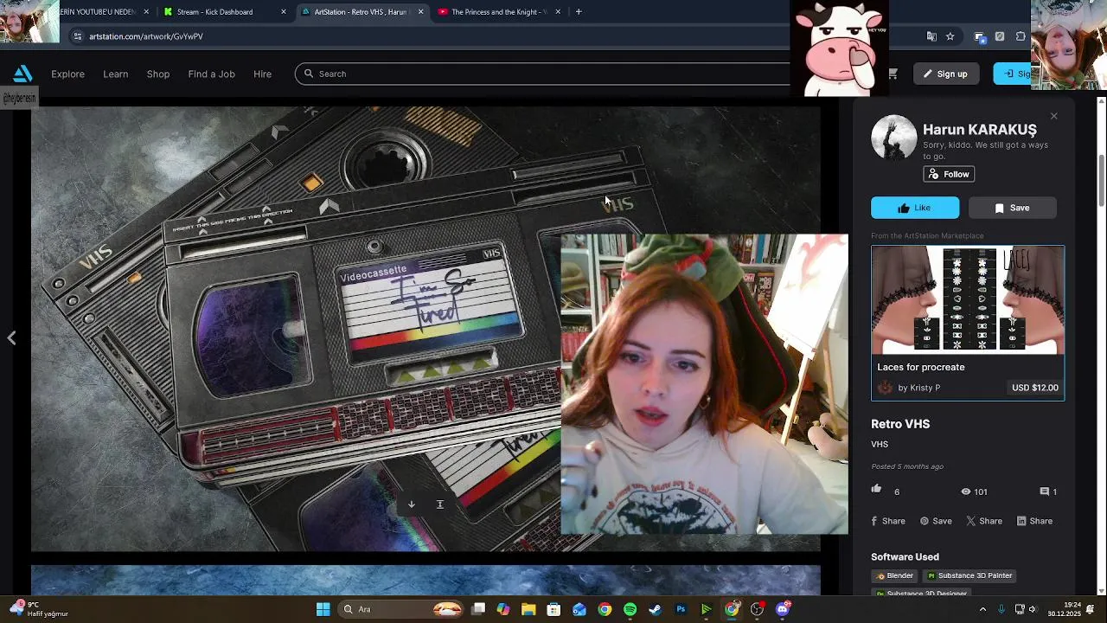This screenshot has width=1107, height=623.
Task: Click the taskbar search box
Action: [402, 609]
